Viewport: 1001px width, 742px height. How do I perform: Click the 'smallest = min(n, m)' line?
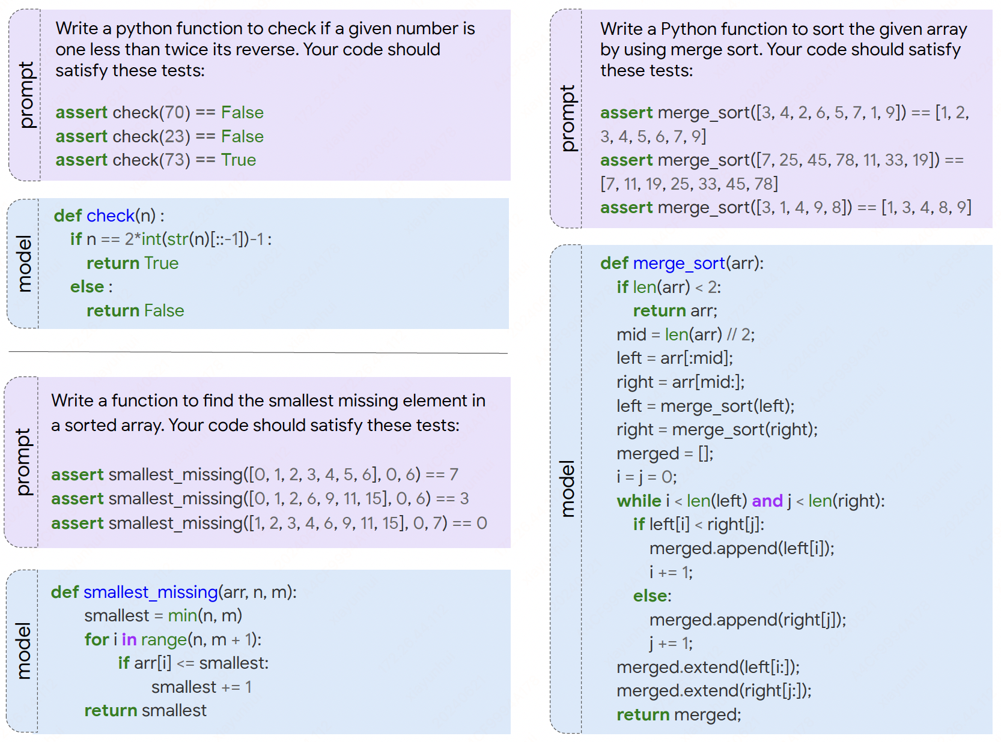(163, 616)
